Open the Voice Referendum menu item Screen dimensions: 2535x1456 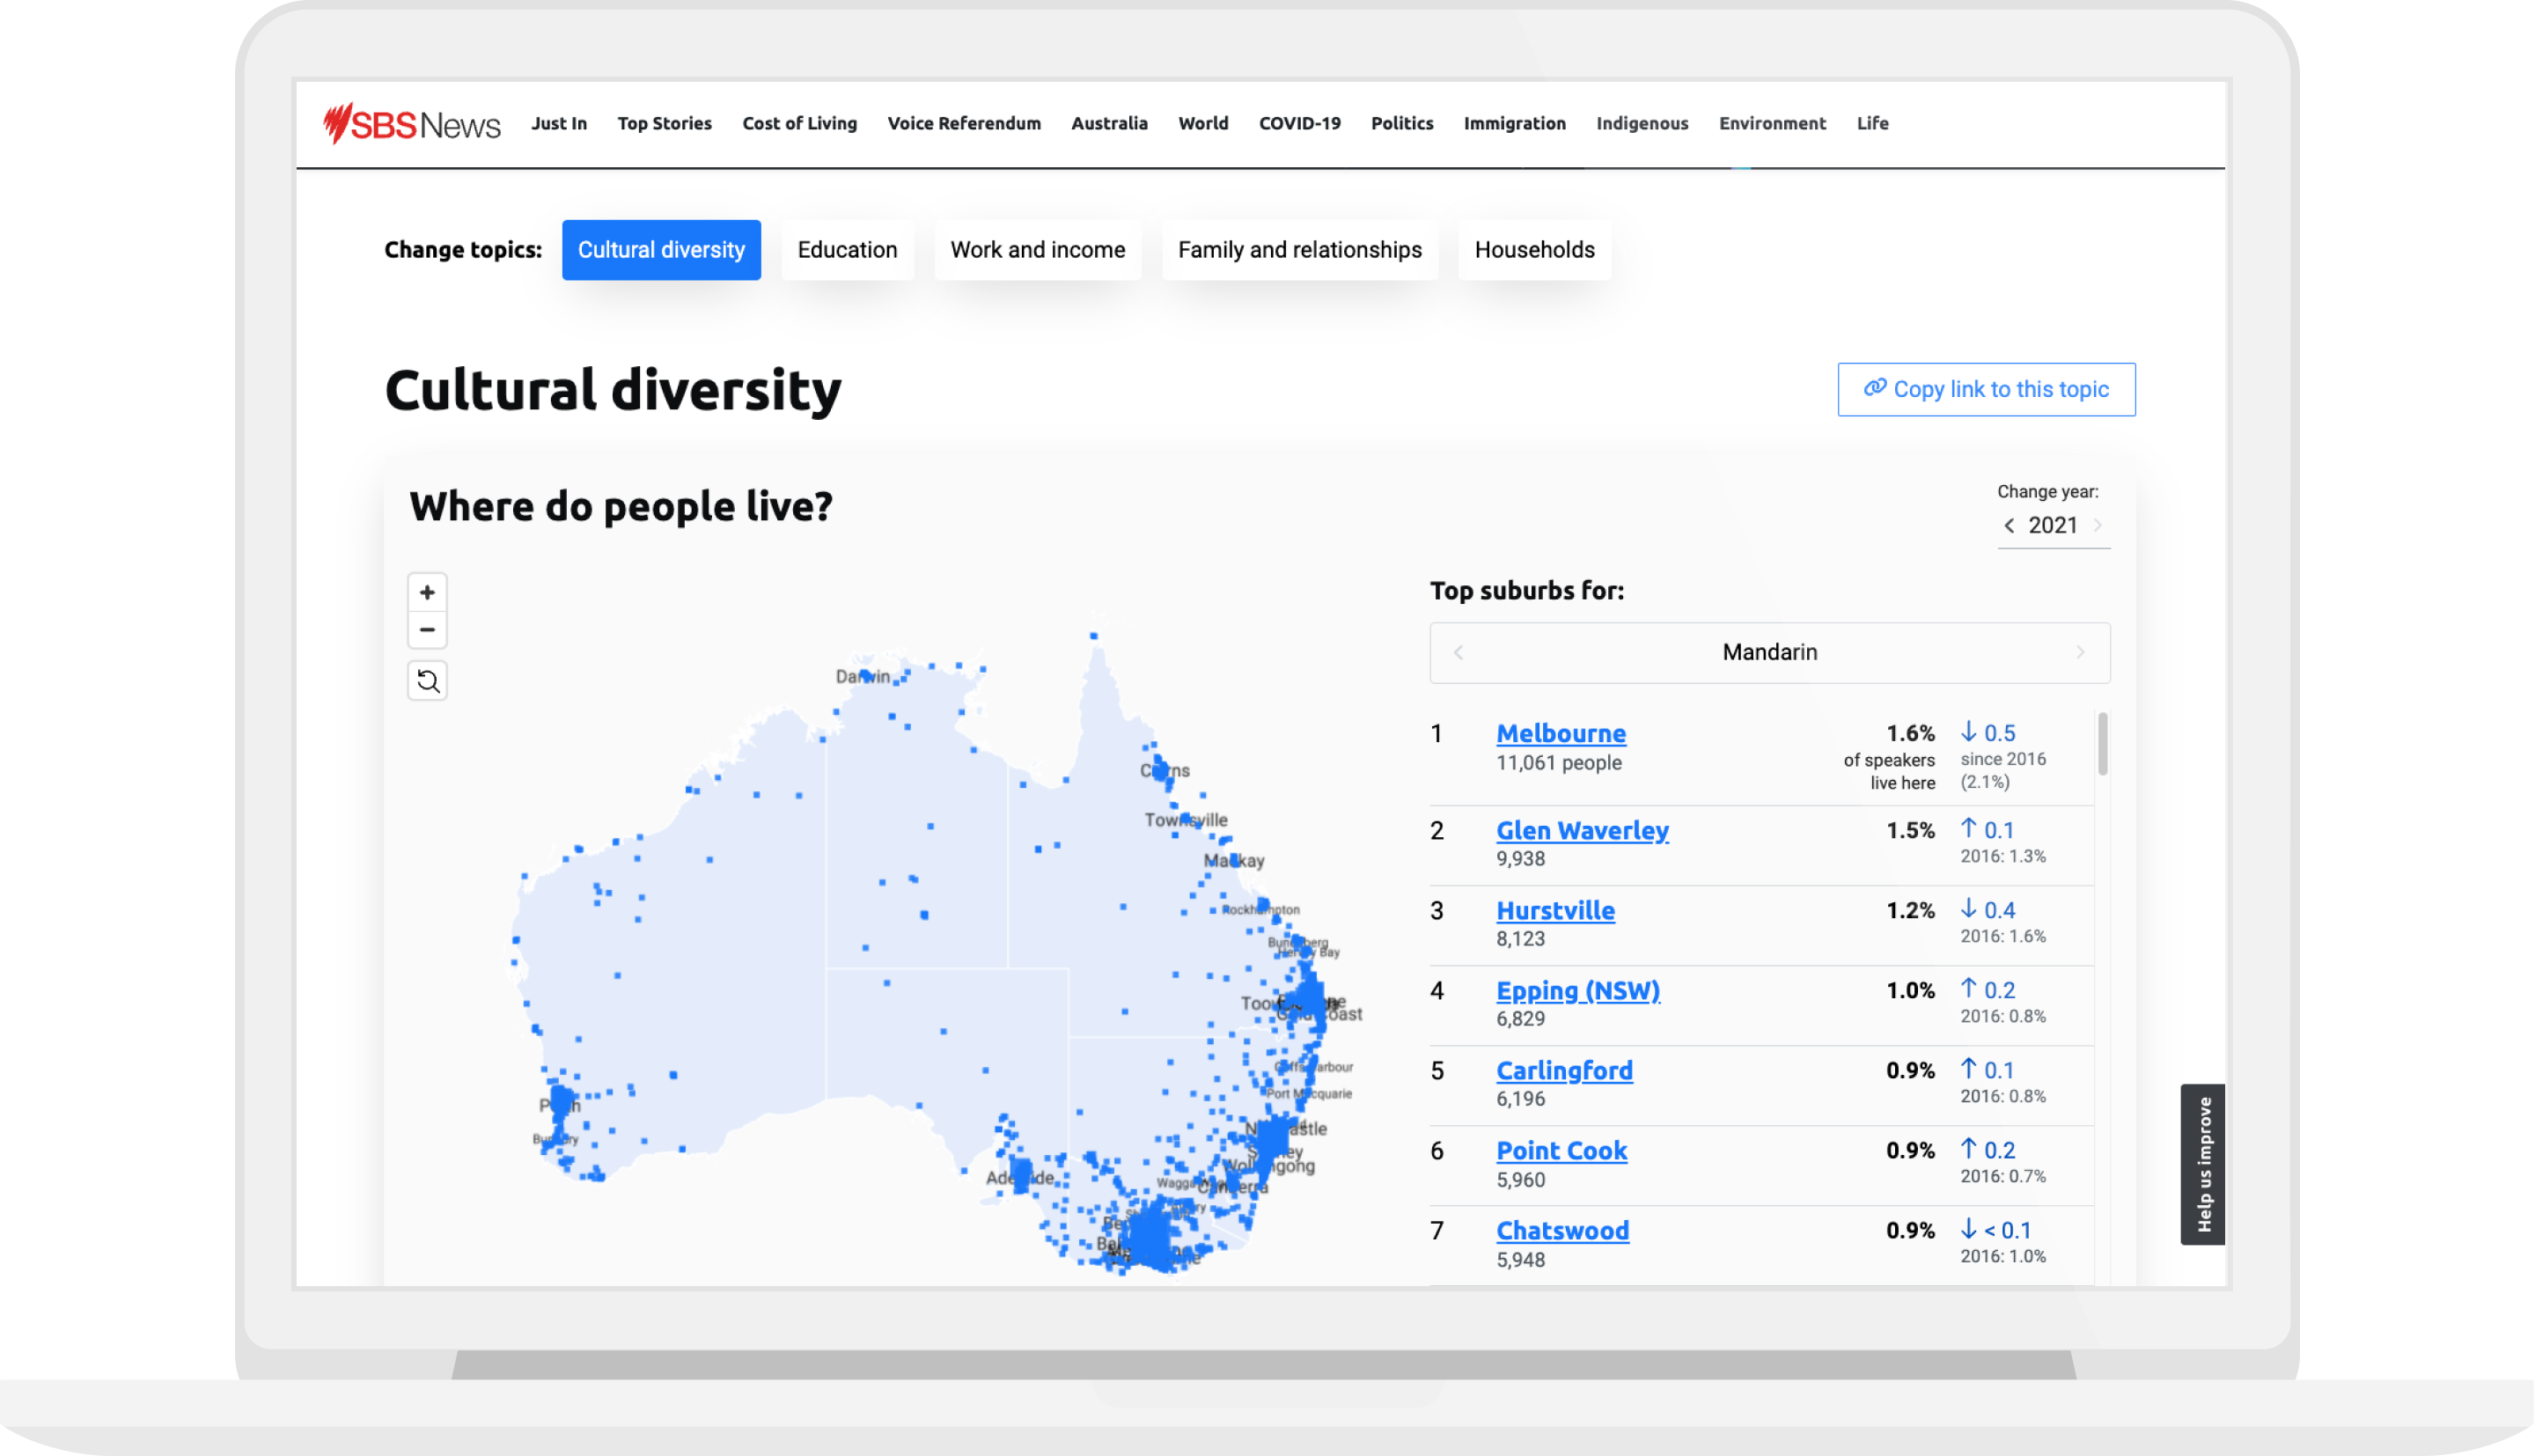pos(964,124)
